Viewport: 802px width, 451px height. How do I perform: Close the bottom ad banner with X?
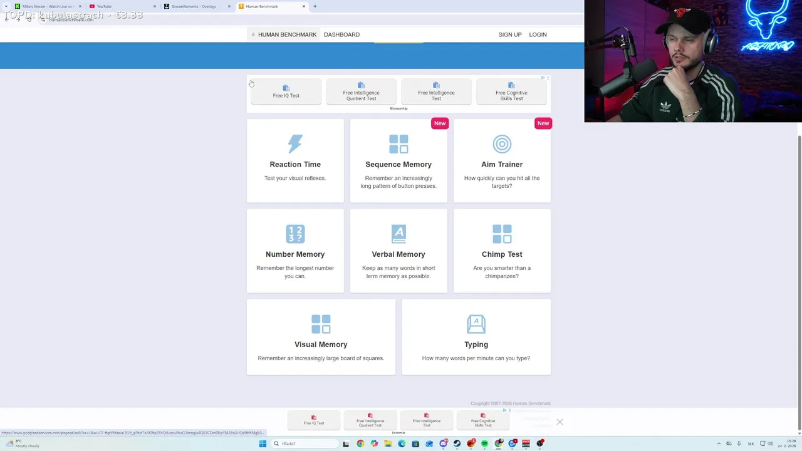[560, 422]
